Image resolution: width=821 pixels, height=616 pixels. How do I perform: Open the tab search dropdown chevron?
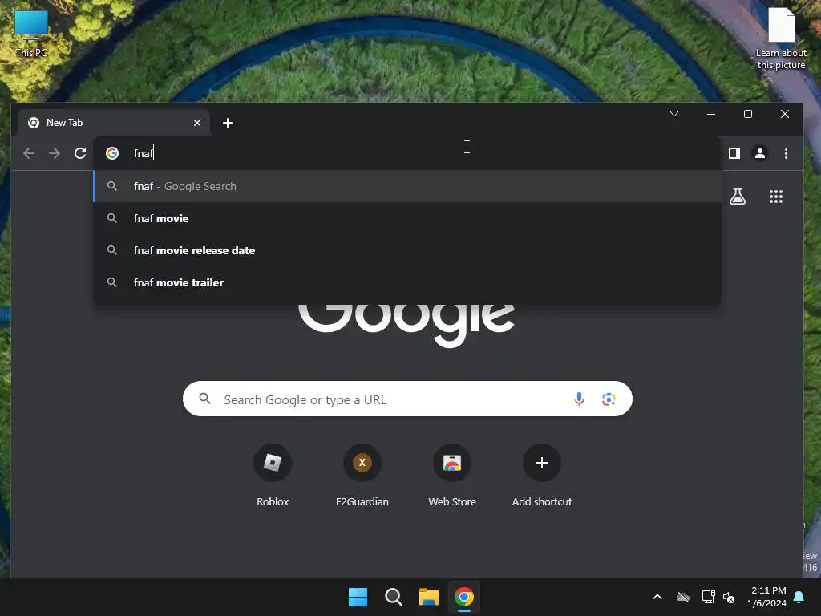(674, 114)
